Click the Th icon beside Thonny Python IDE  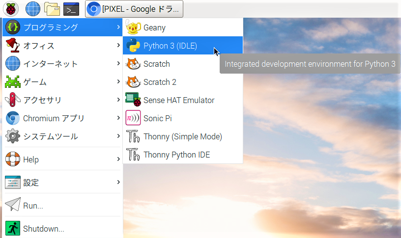133,154
